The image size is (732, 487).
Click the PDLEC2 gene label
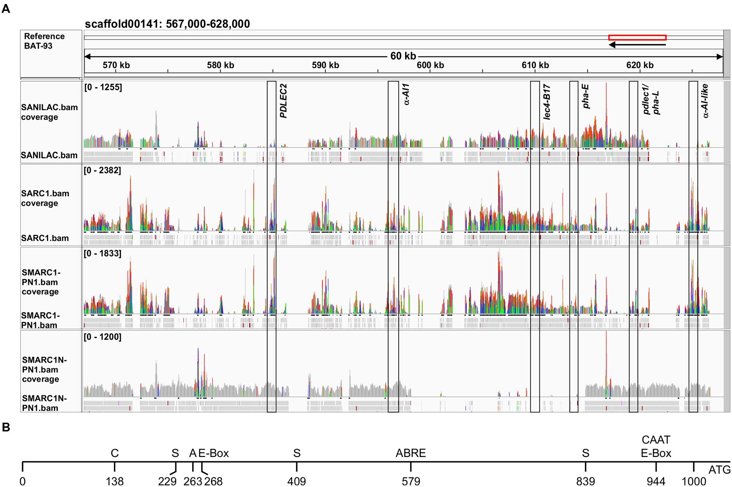pos(283,101)
